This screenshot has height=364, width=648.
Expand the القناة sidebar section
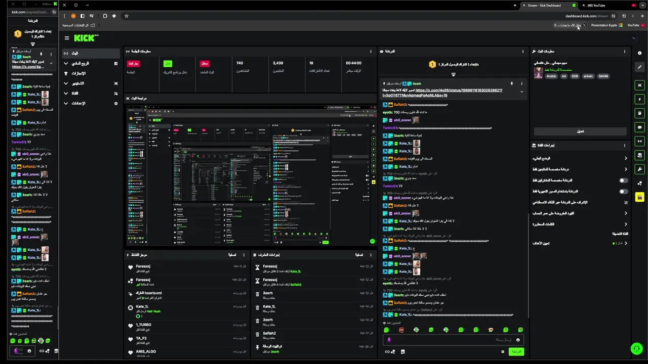[91, 93]
